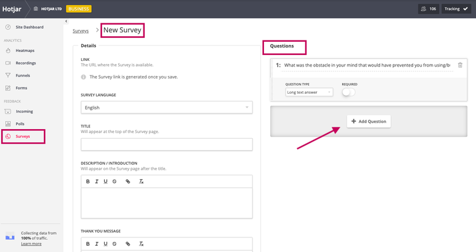Click the HOTJAR LTD organization name

pos(51,9)
